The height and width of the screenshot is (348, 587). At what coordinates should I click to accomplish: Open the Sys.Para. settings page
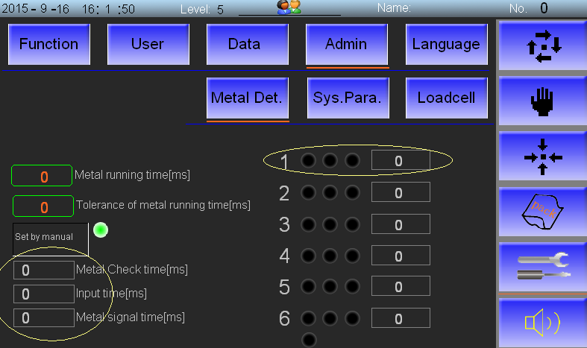(347, 98)
